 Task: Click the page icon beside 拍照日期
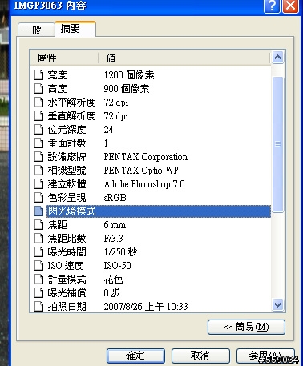[x=38, y=307]
